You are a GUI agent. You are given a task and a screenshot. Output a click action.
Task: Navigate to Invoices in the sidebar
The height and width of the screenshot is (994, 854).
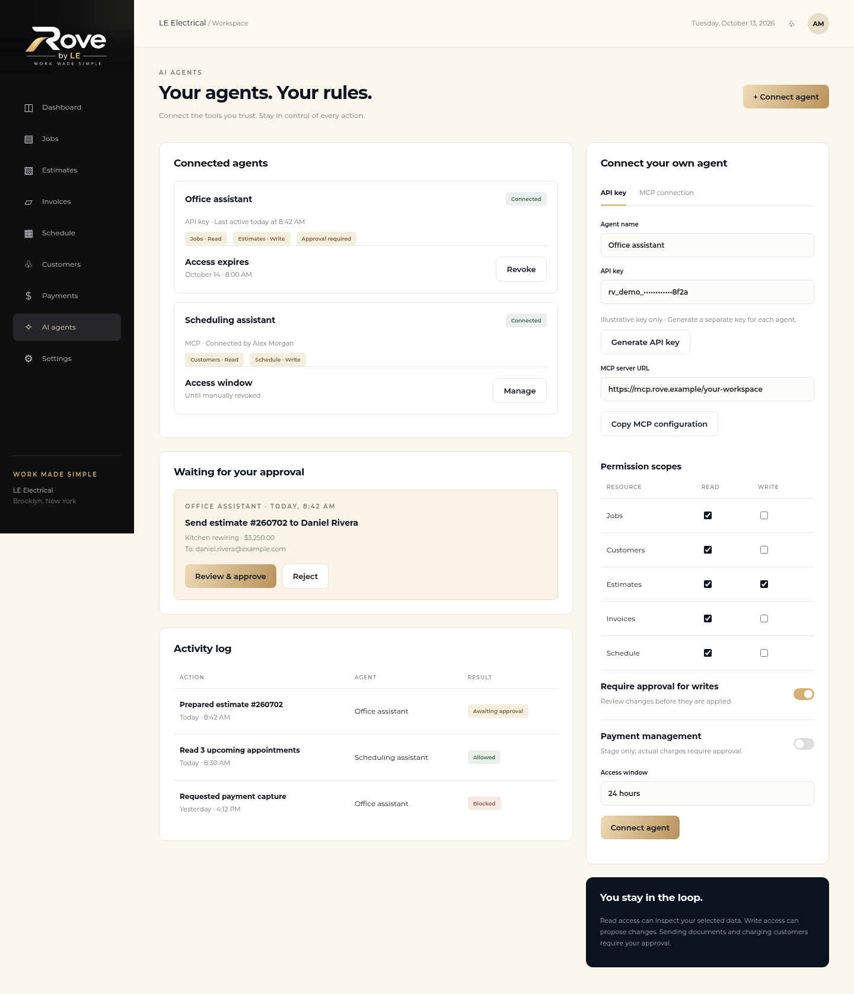pos(67,202)
